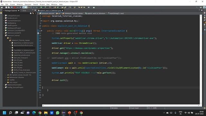Select Assertions_in_Selenium.java file
The image size is (206, 116).
point(23,43)
